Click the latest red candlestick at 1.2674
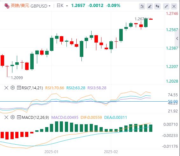The height and width of the screenshot is (156, 180). [x=151, y=19]
